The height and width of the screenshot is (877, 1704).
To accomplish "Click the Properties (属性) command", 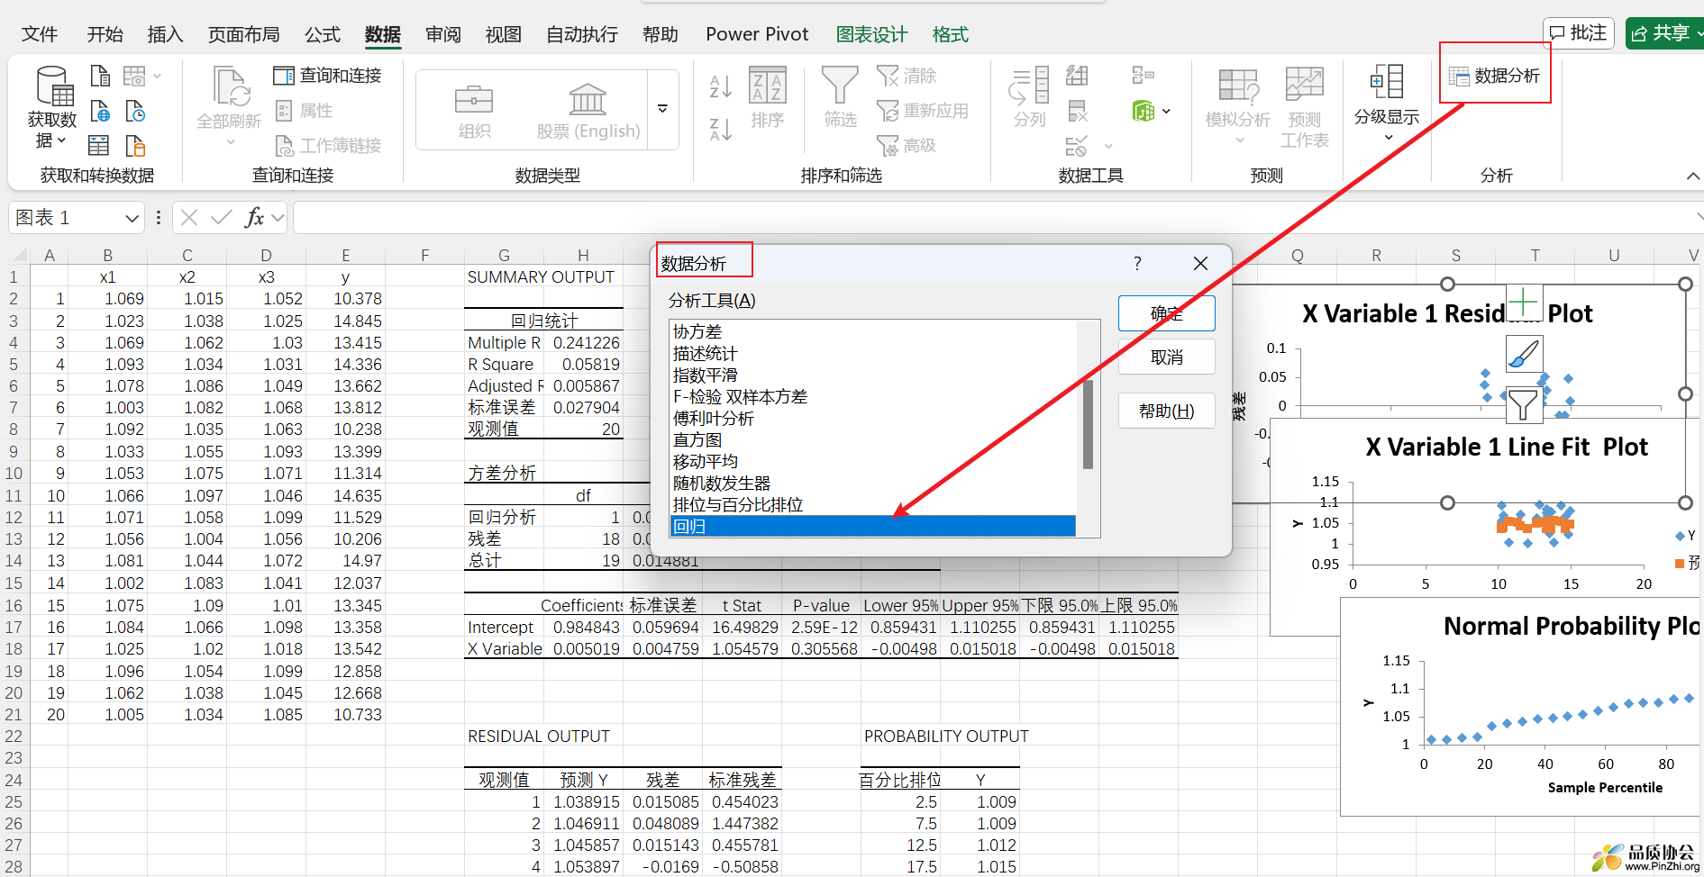I will [x=305, y=111].
